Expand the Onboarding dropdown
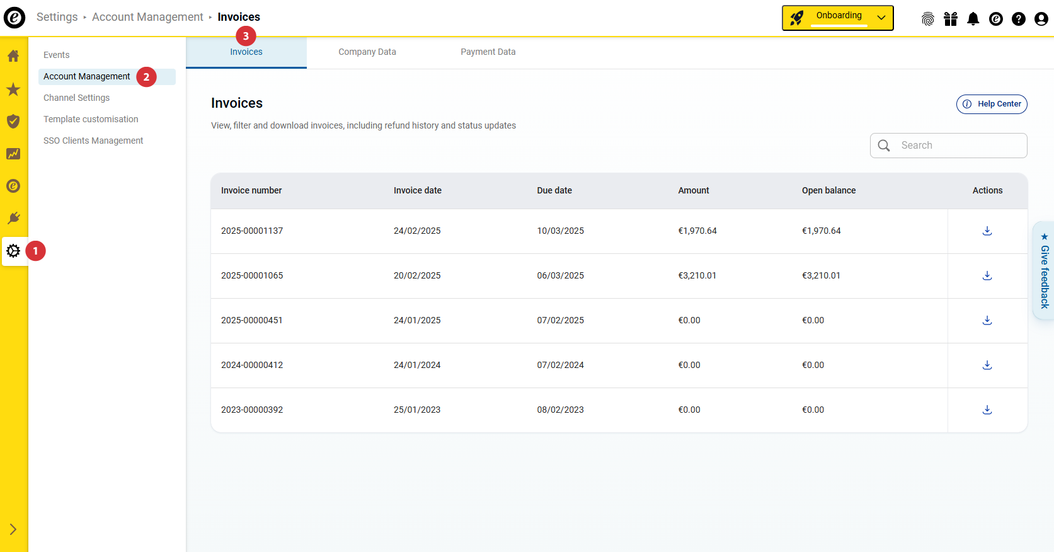Image resolution: width=1054 pixels, height=552 pixels. (x=881, y=18)
